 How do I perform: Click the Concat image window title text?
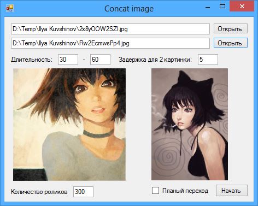click(129, 9)
